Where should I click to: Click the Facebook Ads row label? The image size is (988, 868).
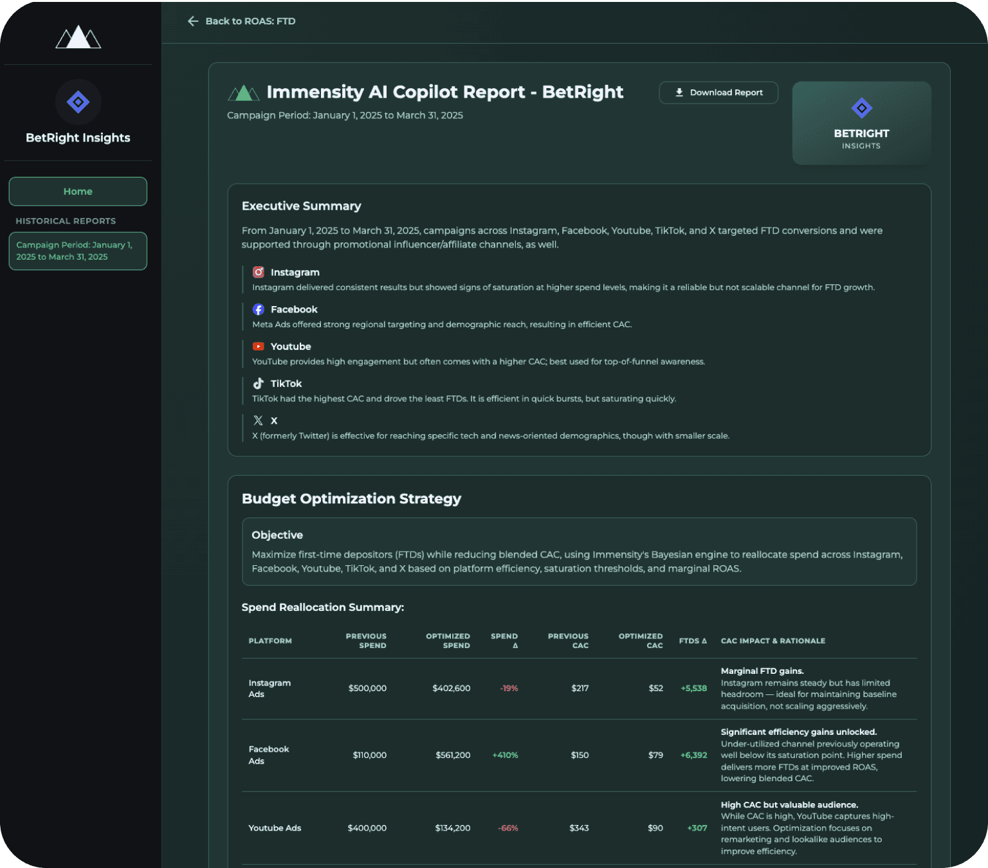click(269, 755)
